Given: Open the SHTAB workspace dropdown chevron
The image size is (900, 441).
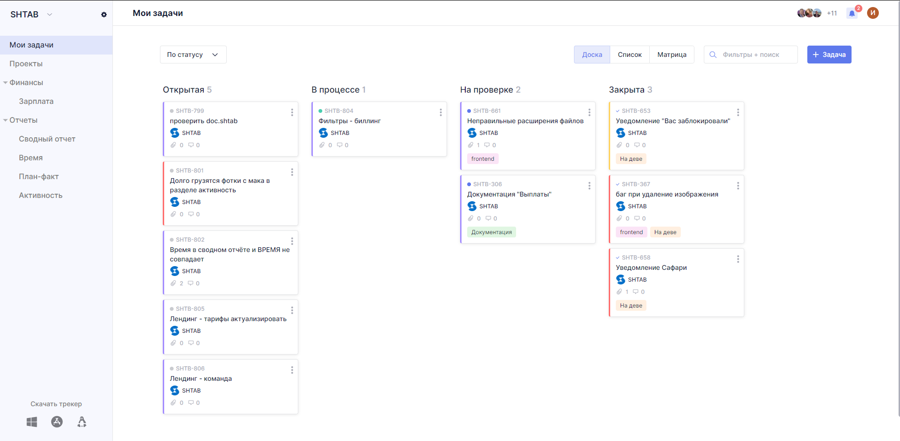Looking at the screenshot, I should [49, 15].
